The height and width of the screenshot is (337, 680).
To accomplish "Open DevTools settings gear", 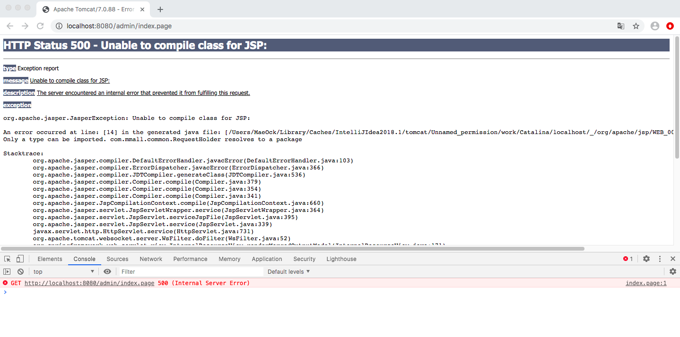I will point(646,259).
